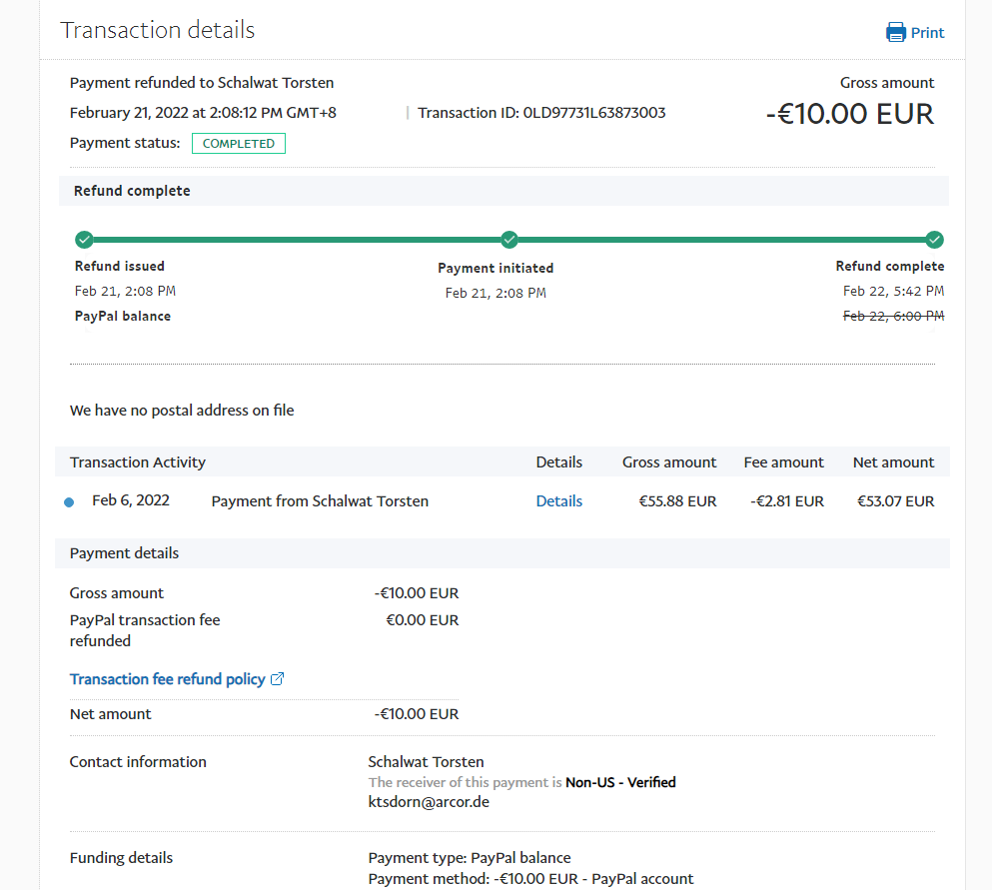This screenshot has width=992, height=890.
Task: Click the Refund issued checkmark circle
Action: point(84,240)
